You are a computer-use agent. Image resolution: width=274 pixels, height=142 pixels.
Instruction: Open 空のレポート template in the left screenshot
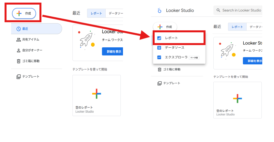[x=97, y=95]
